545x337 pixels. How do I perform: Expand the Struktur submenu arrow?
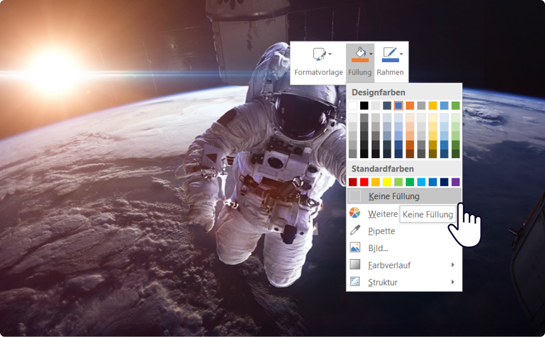coord(453,282)
